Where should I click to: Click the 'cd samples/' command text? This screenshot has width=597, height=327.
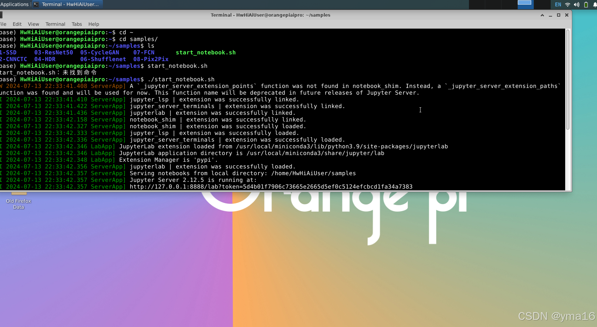click(x=138, y=39)
